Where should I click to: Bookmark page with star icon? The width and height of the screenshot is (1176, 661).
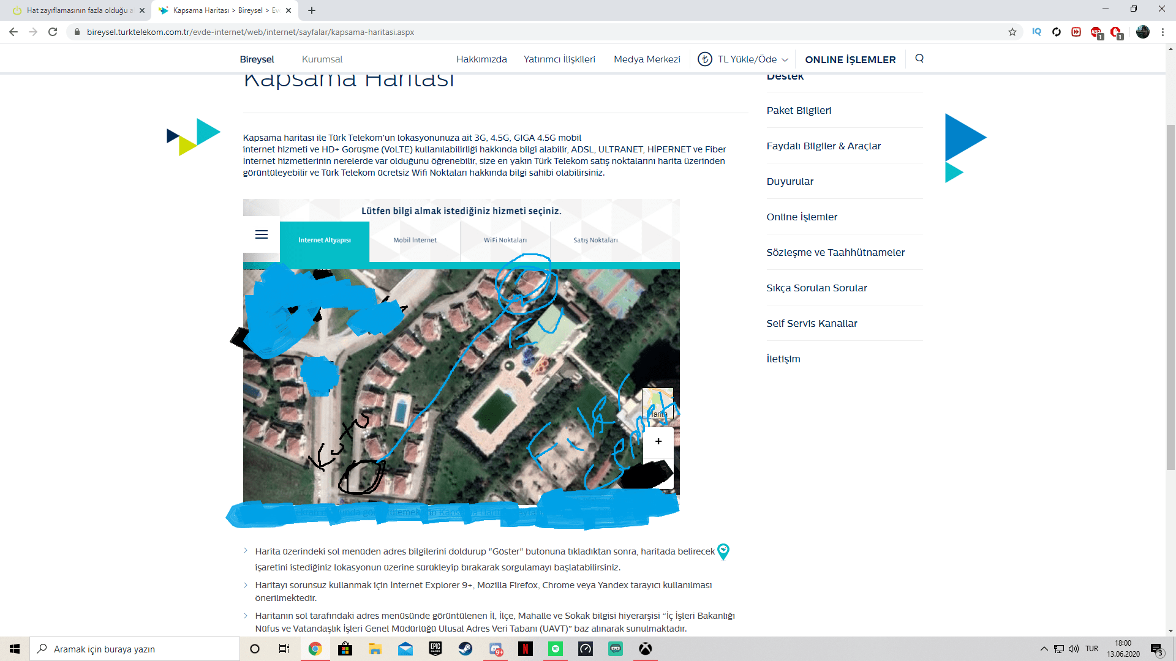point(1012,32)
